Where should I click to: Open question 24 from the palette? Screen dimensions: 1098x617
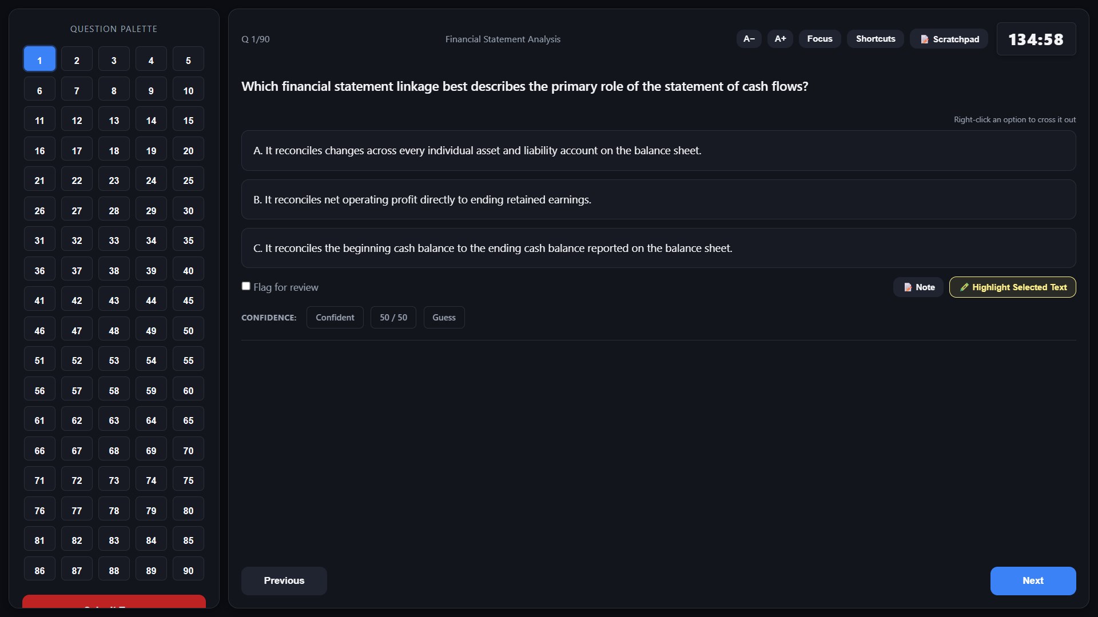pos(151,180)
